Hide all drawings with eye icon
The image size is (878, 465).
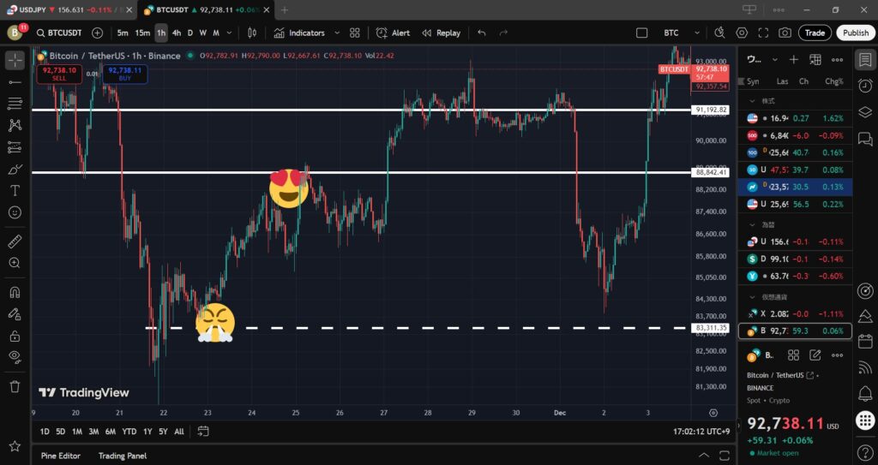pyautogui.click(x=15, y=356)
